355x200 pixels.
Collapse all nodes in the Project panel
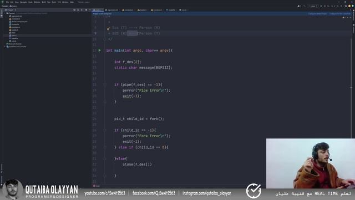pos(82,10)
